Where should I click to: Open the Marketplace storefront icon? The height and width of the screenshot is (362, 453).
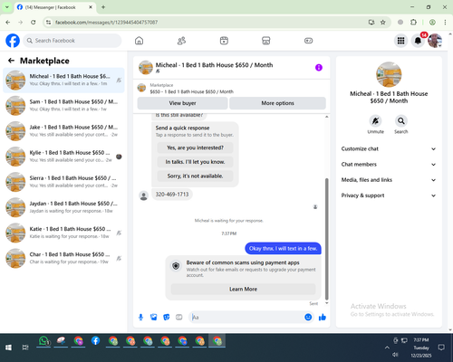pos(265,41)
